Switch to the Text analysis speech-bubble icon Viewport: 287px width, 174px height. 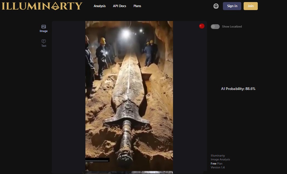pyautogui.click(x=44, y=41)
